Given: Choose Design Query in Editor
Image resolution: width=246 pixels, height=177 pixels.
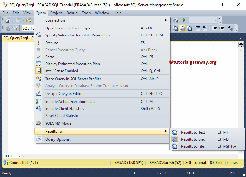Looking at the screenshot, I should point(102,94).
